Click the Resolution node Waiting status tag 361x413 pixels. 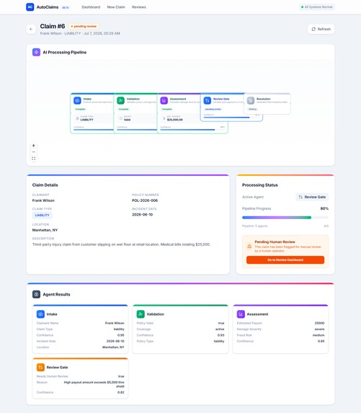coord(252,109)
